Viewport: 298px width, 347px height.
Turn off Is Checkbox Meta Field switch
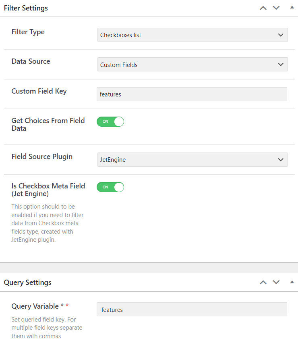[x=110, y=187]
